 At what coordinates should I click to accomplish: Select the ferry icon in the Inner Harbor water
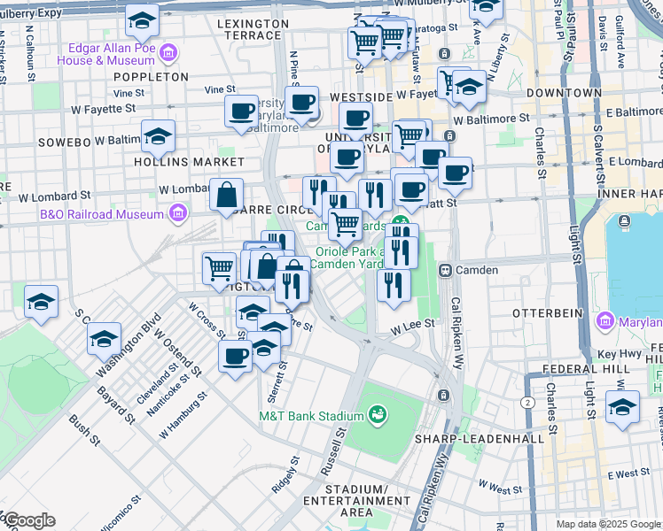point(625,221)
